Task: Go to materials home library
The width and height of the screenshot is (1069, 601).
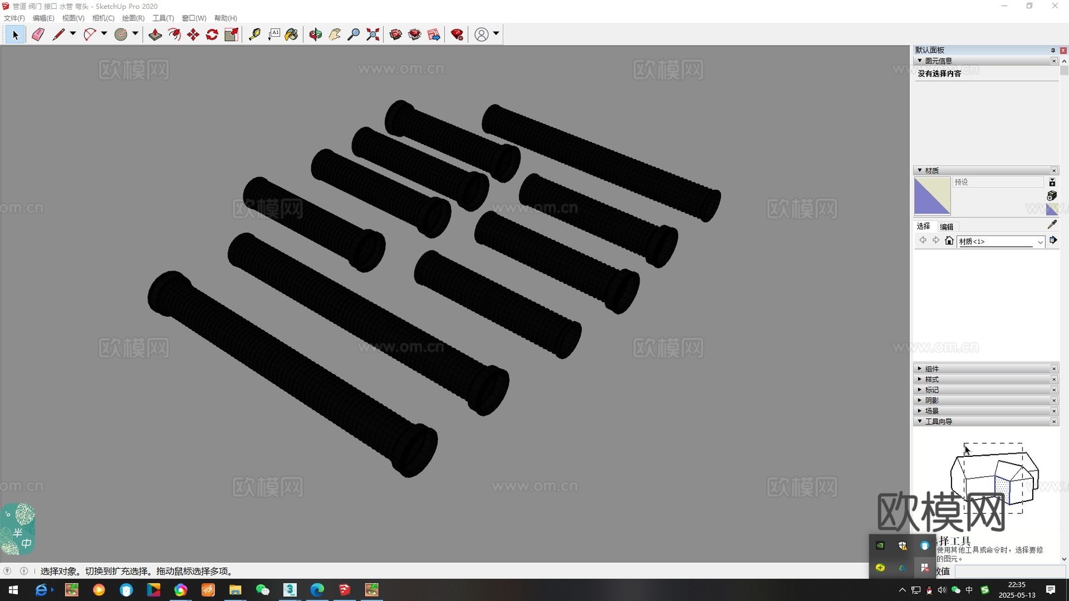Action: click(x=949, y=240)
